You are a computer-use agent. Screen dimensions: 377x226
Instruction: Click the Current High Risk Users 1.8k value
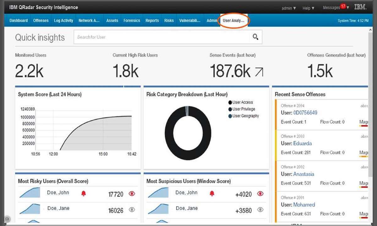click(x=126, y=72)
